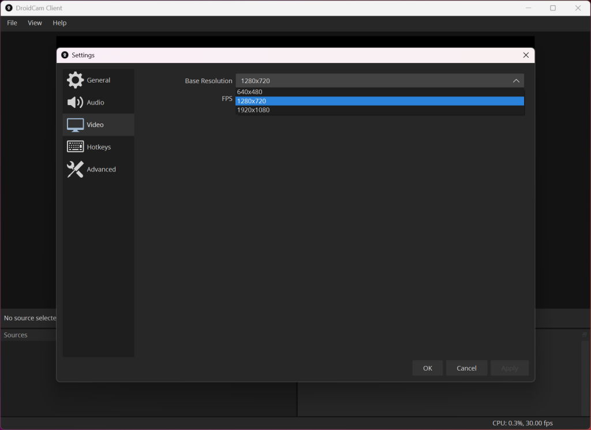Open the Advanced tools icon
Image resolution: width=591 pixels, height=430 pixels.
point(75,169)
